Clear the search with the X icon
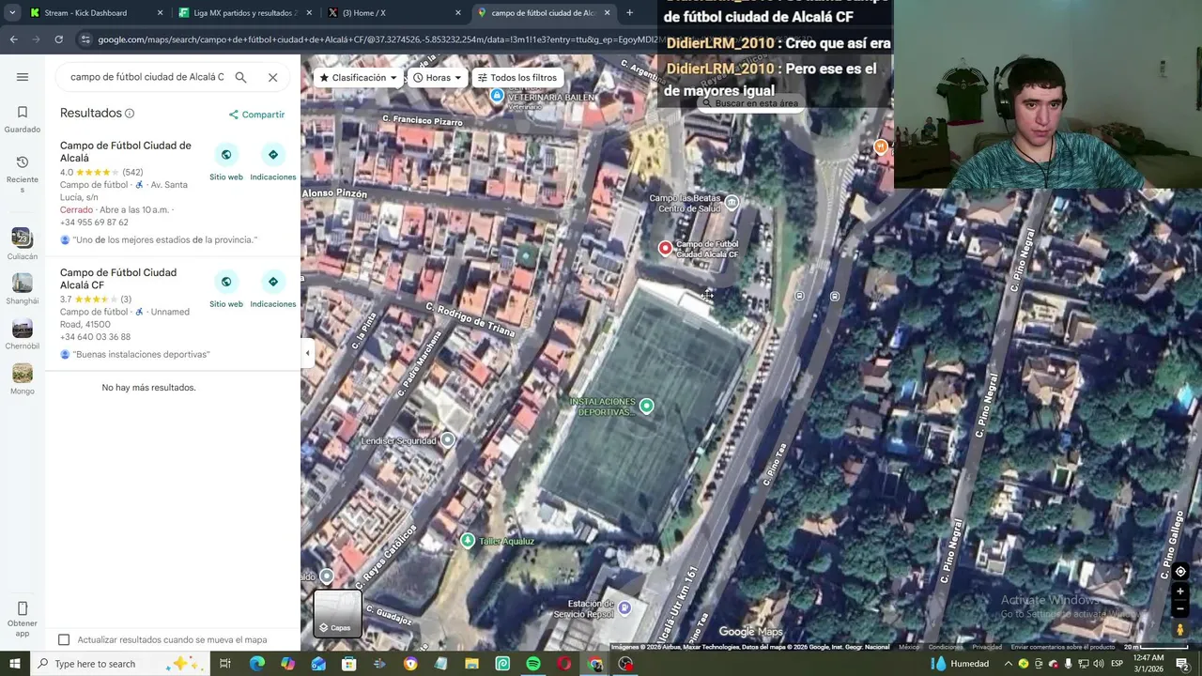 coord(272,77)
